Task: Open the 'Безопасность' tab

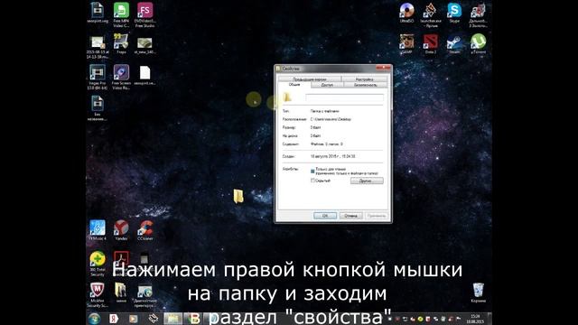Action: (365, 85)
